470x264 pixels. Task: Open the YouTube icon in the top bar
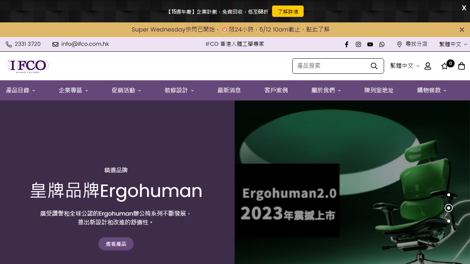pyautogui.click(x=370, y=44)
